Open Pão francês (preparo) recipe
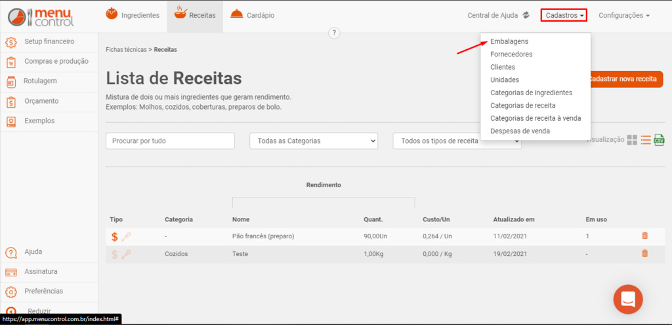The image size is (672, 325). tap(263, 236)
